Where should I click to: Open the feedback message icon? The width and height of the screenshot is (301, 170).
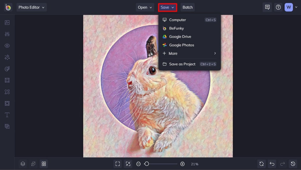267,7
